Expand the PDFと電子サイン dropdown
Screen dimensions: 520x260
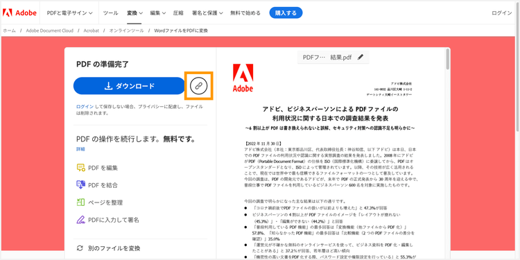point(69,13)
